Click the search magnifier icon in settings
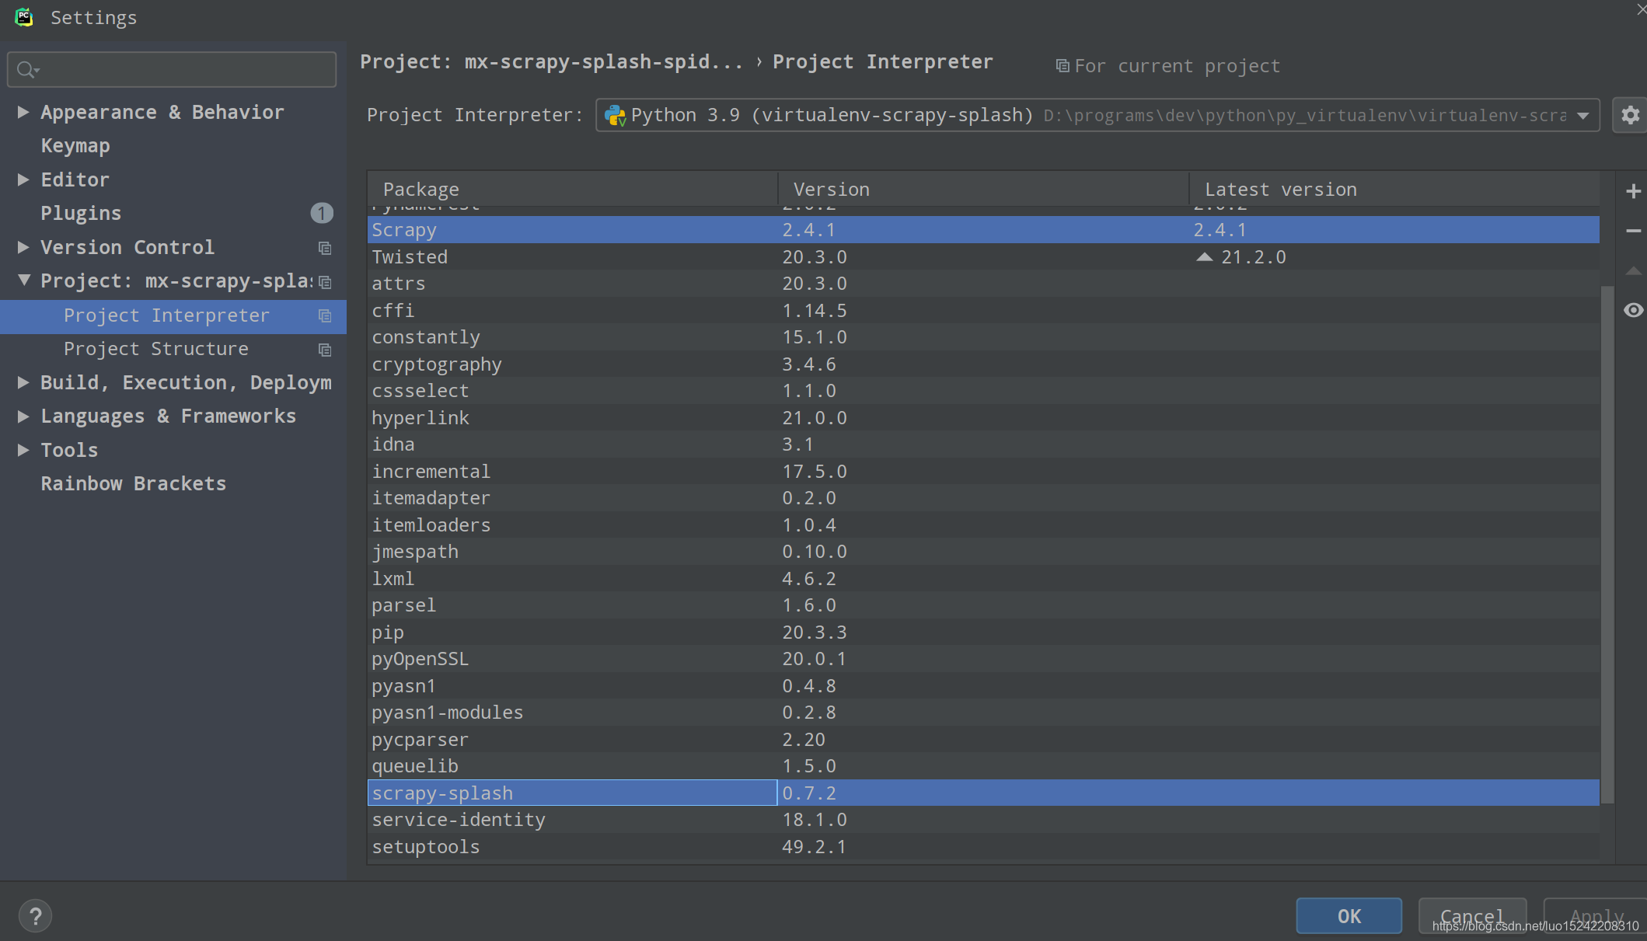 pos(26,70)
